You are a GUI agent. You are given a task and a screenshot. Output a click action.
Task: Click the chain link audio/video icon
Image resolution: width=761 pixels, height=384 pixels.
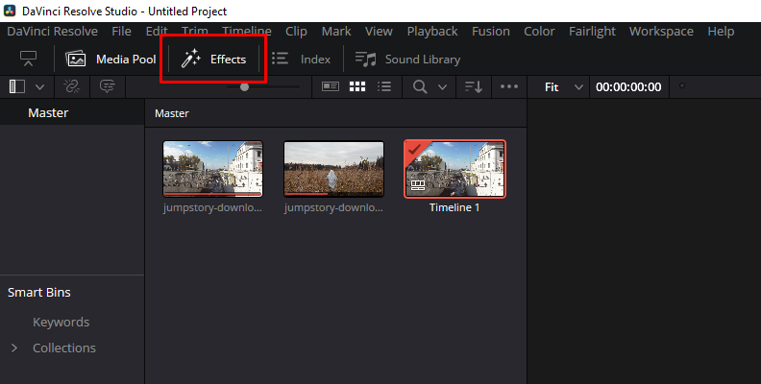[71, 86]
